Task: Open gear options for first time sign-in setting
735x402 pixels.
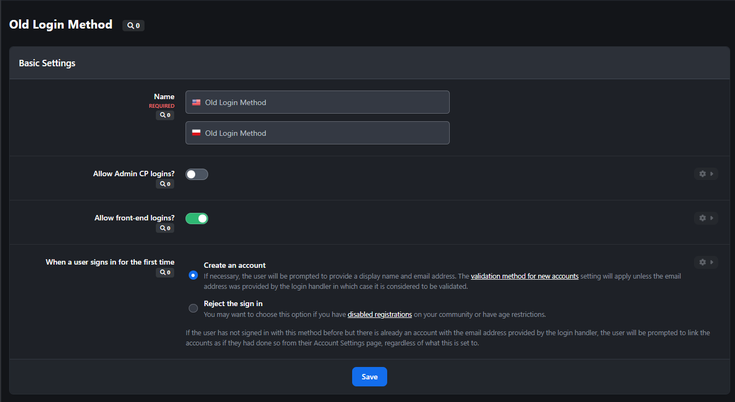Action: 706,262
